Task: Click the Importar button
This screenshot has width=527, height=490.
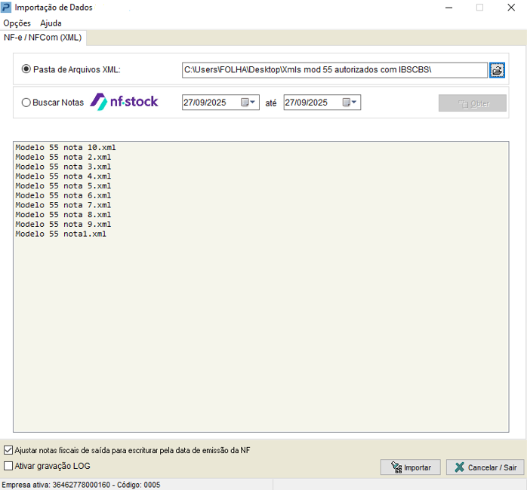Action: (411, 467)
